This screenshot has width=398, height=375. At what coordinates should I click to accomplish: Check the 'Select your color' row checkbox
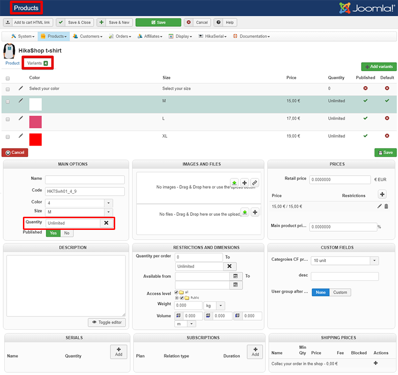coord(7,89)
